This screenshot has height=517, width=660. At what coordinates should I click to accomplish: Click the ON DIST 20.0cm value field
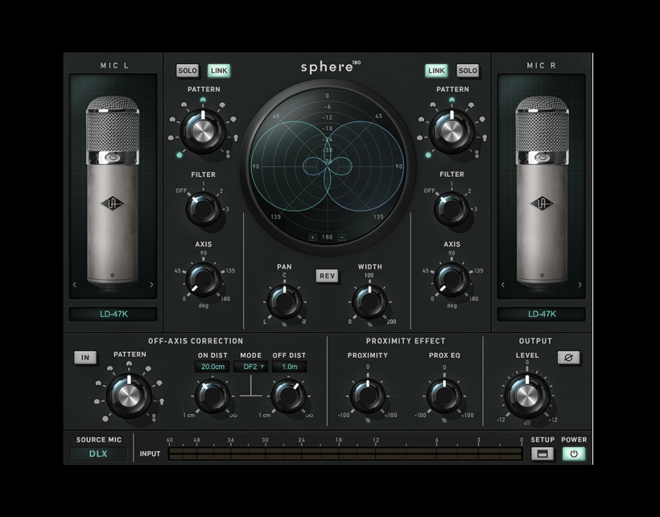pos(212,367)
